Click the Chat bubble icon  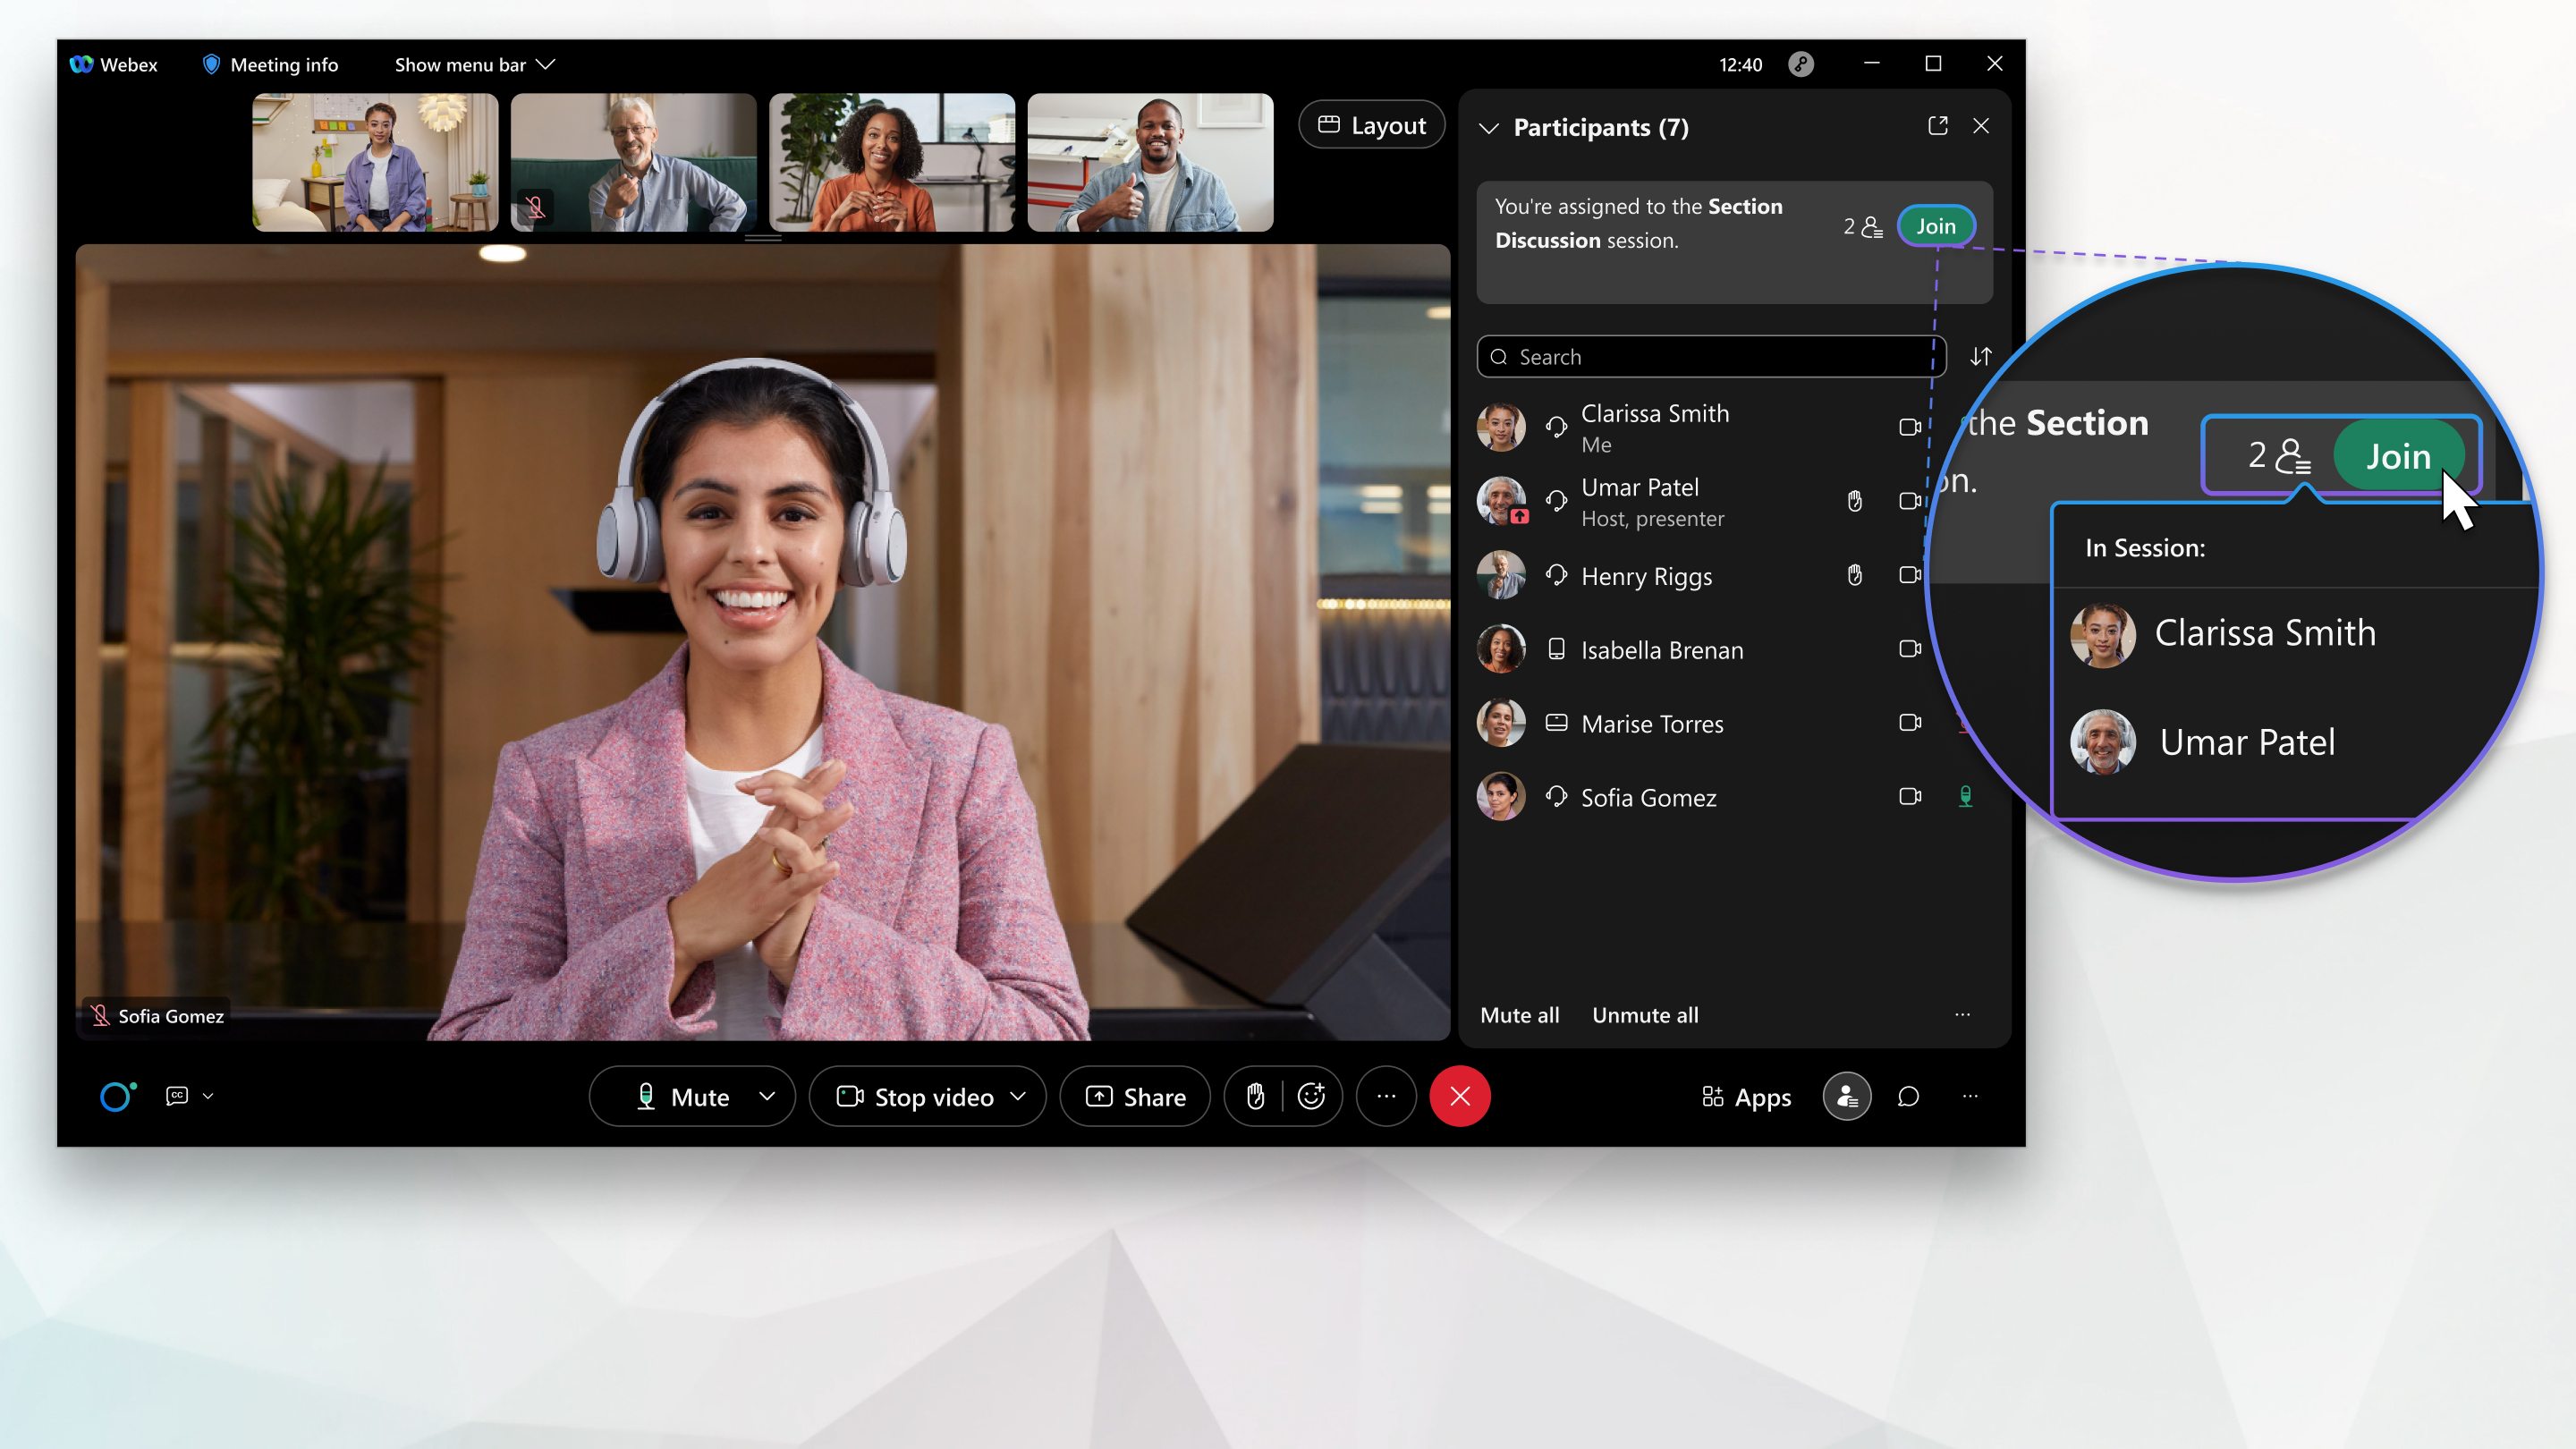coord(1909,1095)
